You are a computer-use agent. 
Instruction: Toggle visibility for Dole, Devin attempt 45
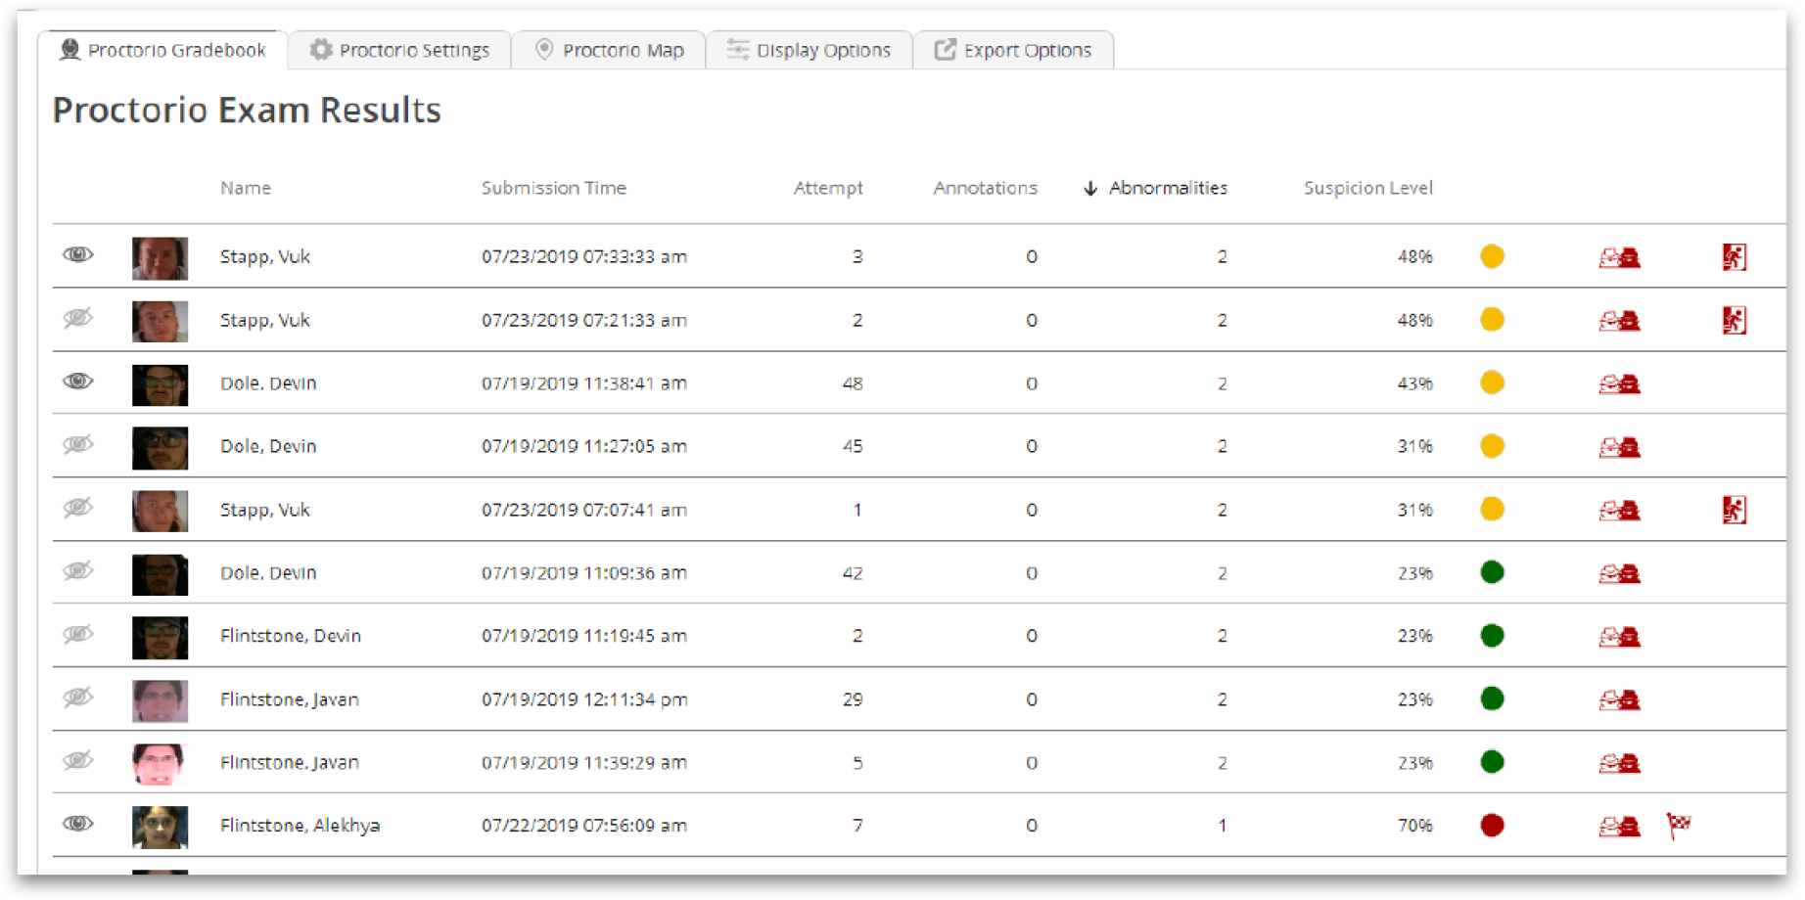pyautogui.click(x=78, y=444)
